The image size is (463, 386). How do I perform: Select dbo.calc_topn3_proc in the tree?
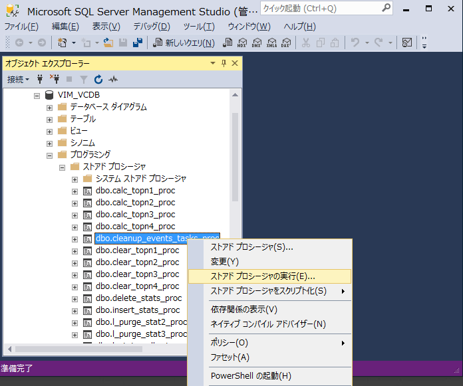point(135,215)
